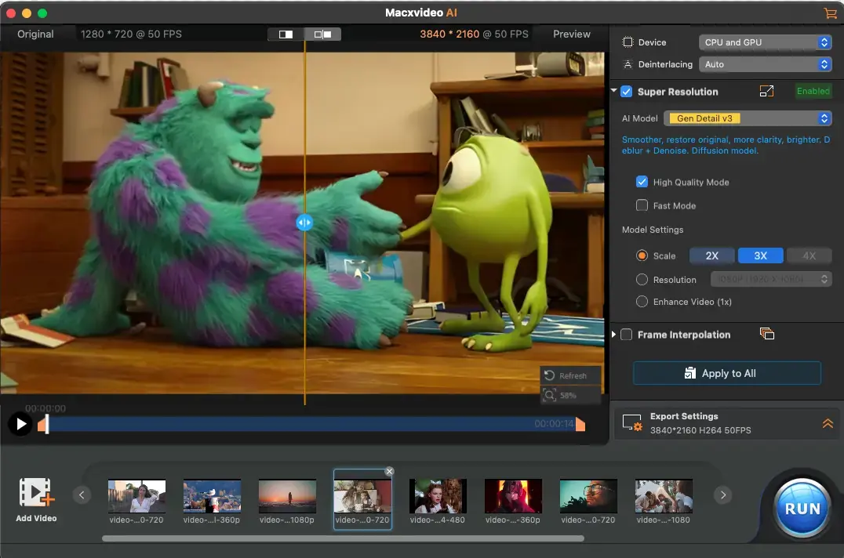This screenshot has width=844, height=558.
Task: Open the Device dropdown showing CPU and GPU
Action: 765,42
